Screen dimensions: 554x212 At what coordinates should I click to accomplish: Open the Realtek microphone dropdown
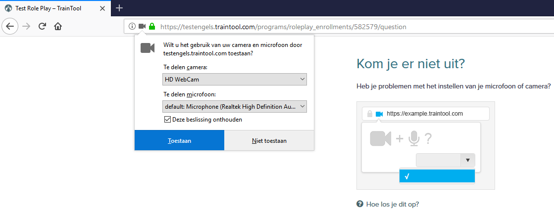pos(235,106)
